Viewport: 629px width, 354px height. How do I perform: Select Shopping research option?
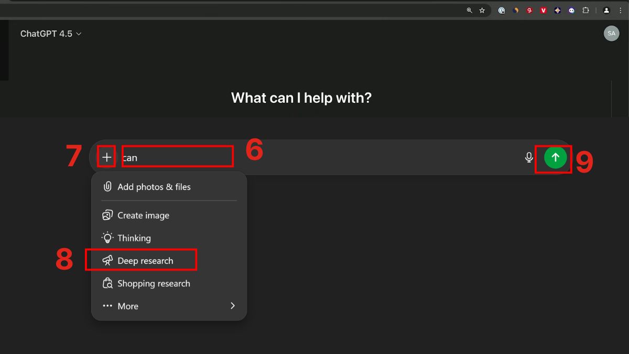point(169,283)
